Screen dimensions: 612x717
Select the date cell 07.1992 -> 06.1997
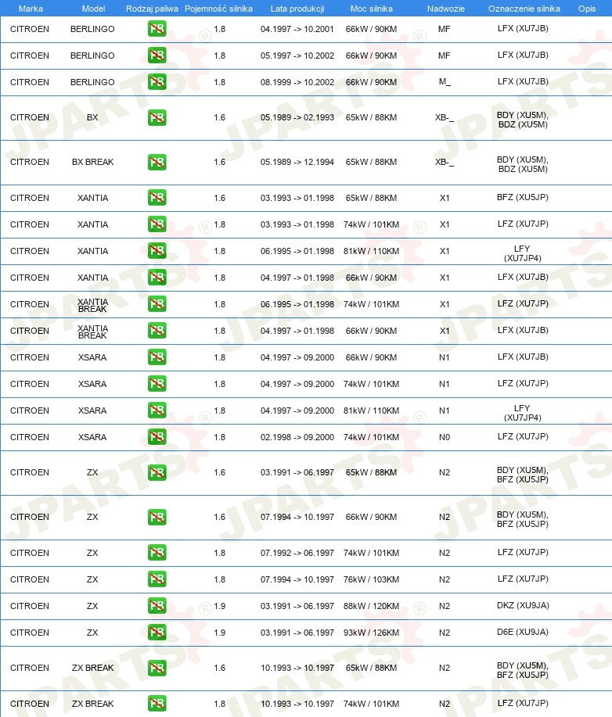(x=297, y=553)
